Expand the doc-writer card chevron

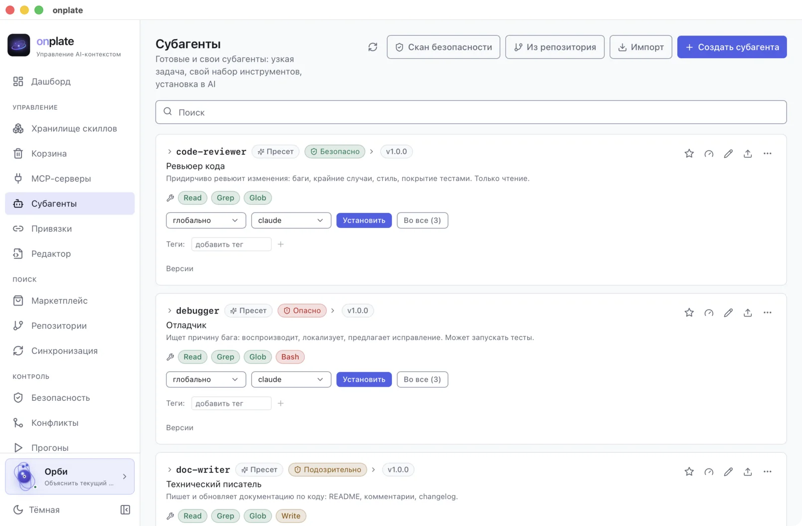[x=169, y=470]
